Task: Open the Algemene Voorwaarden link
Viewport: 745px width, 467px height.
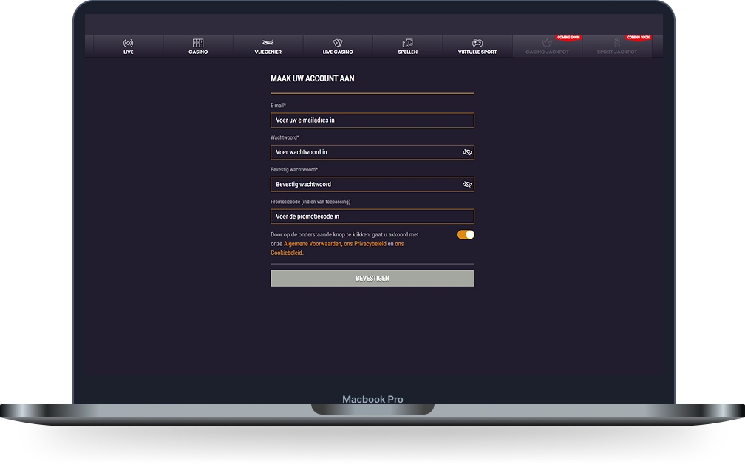Action: click(312, 244)
